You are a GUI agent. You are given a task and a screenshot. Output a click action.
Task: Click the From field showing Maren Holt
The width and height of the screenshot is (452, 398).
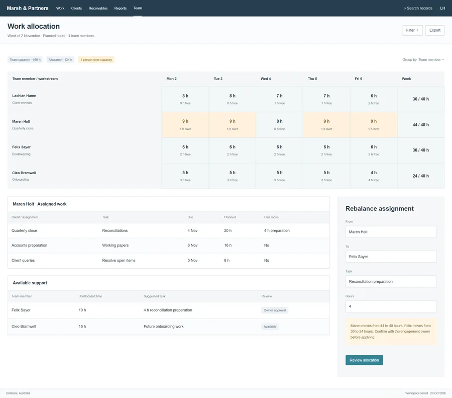391,232
